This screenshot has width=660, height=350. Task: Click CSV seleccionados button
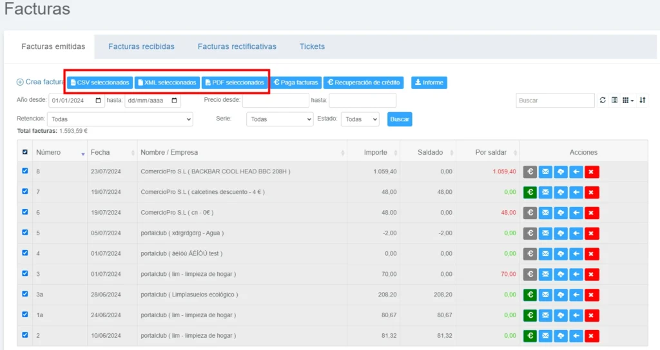point(100,83)
